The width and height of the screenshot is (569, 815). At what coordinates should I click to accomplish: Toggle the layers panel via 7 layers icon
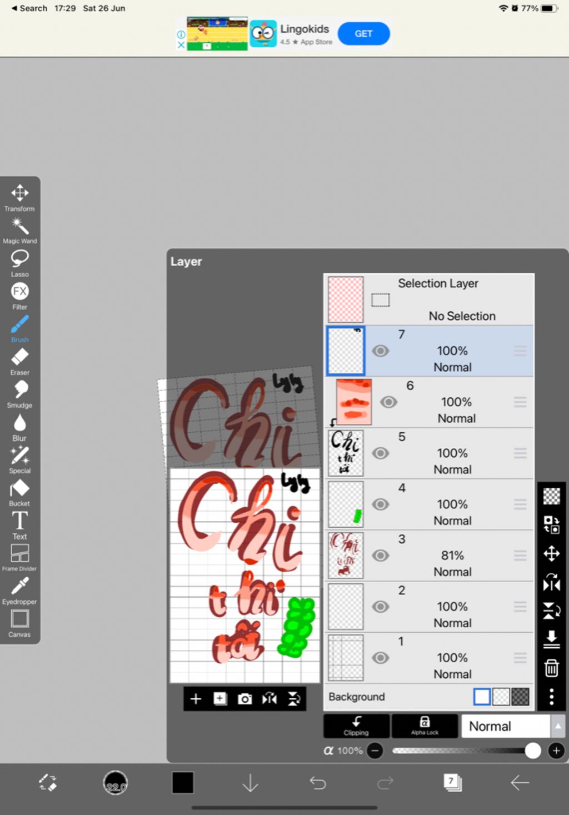click(452, 783)
